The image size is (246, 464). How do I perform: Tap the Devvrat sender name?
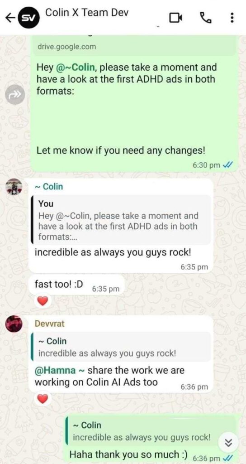(50, 324)
